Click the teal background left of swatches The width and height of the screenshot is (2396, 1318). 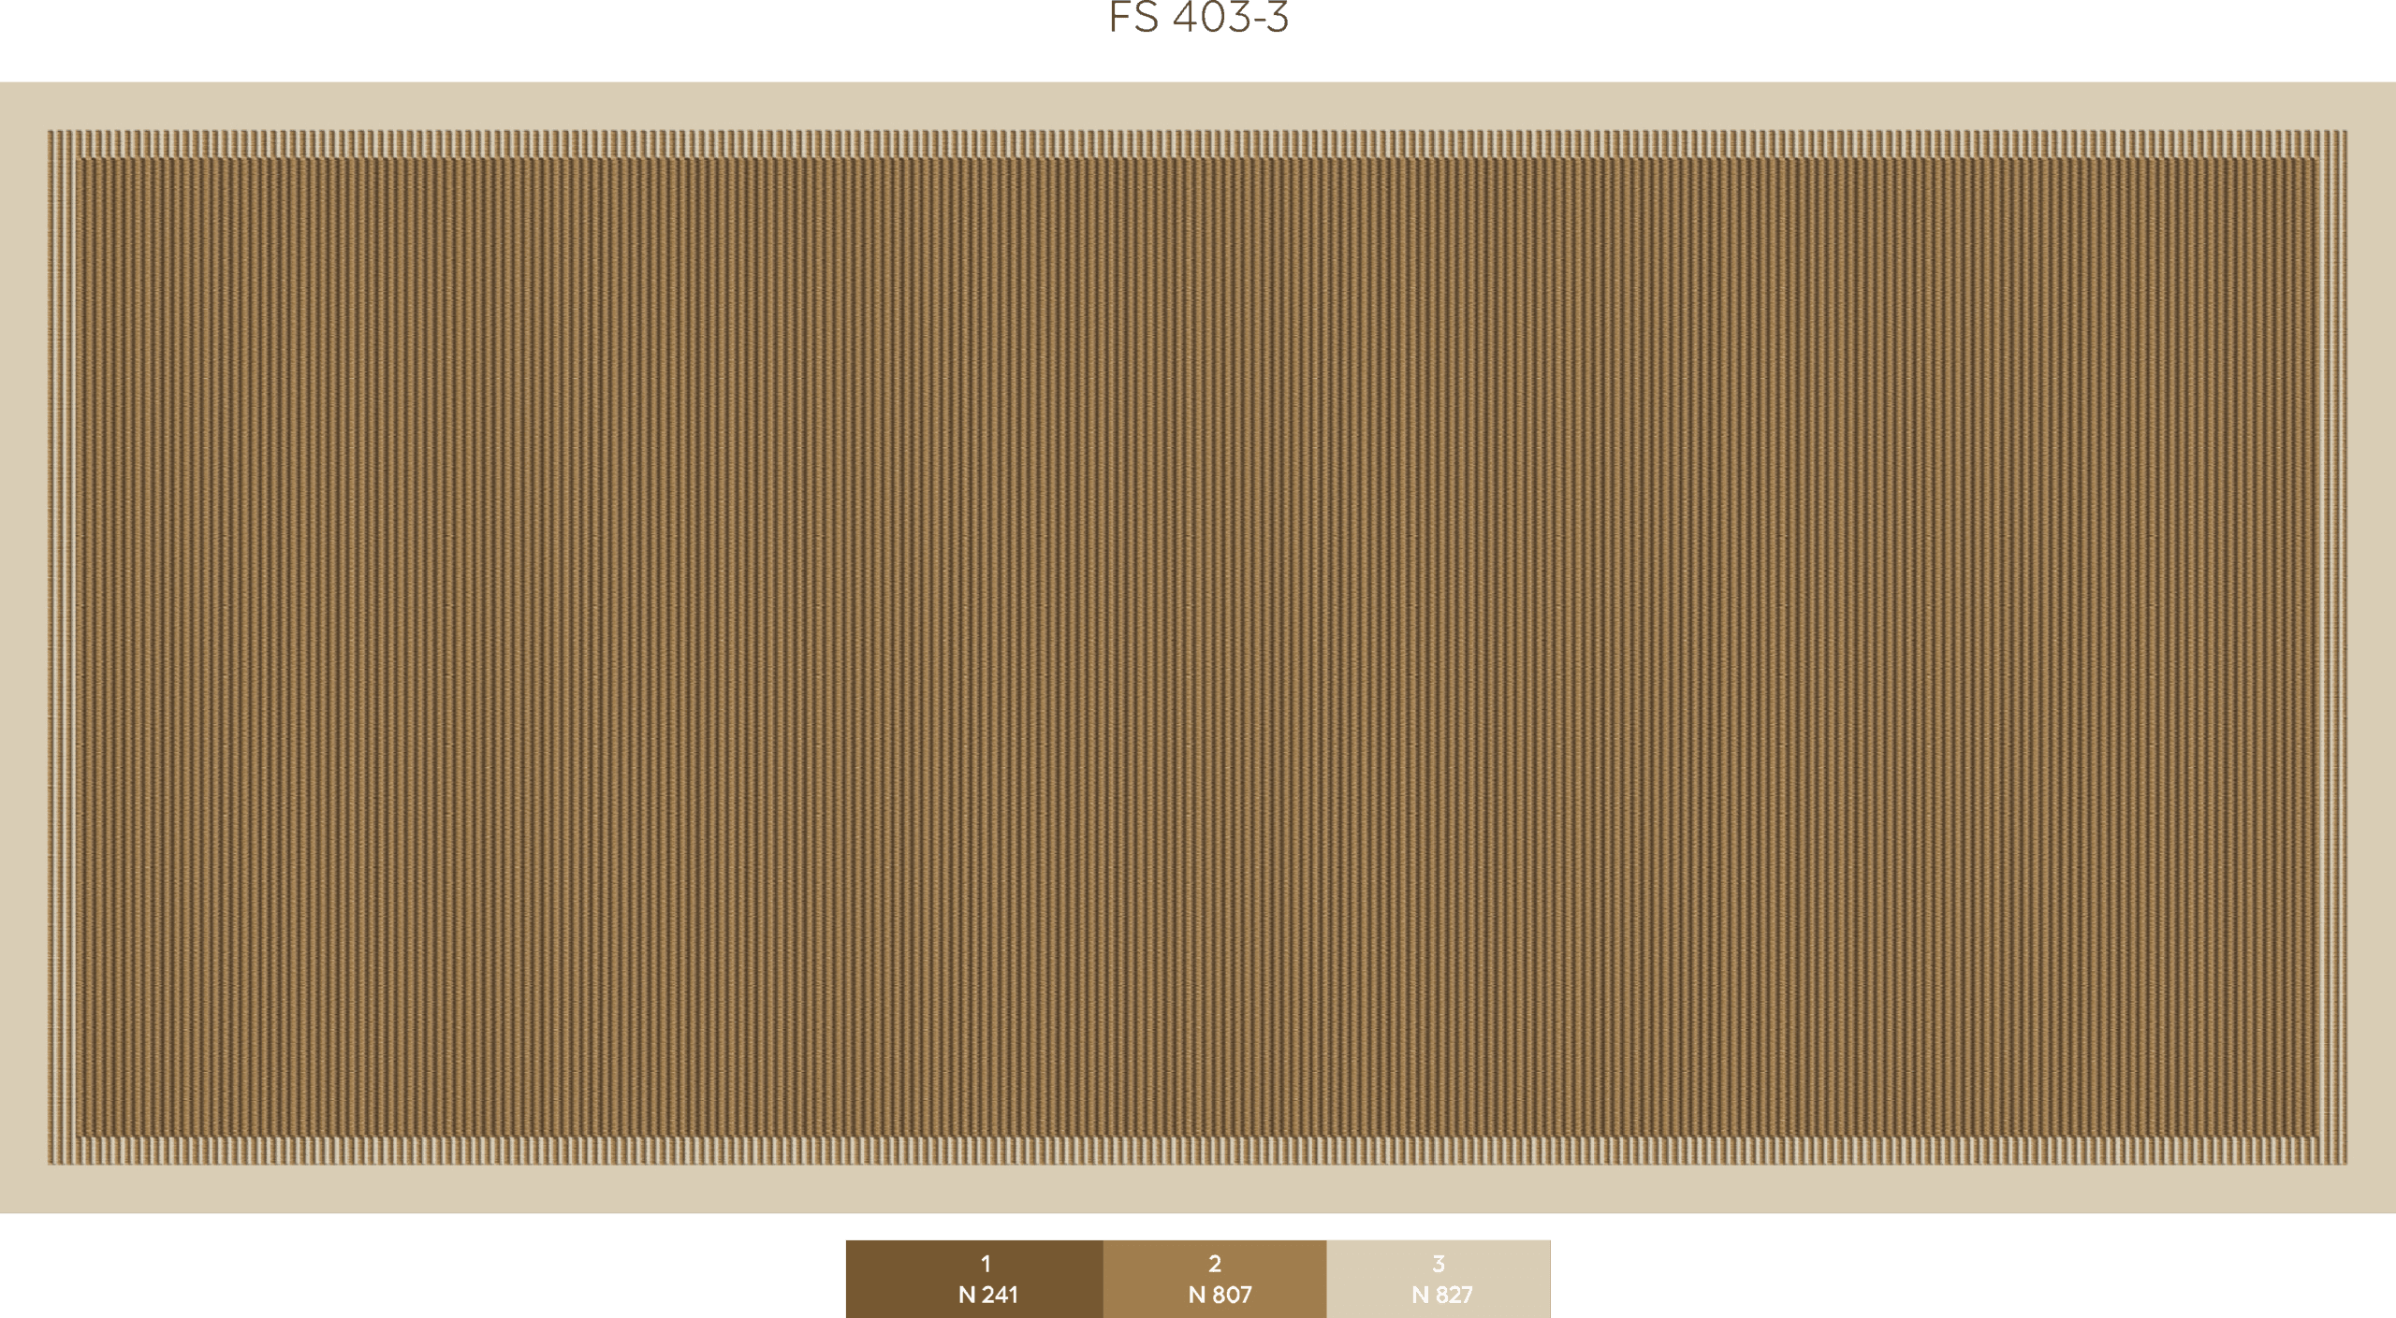coord(421,1266)
